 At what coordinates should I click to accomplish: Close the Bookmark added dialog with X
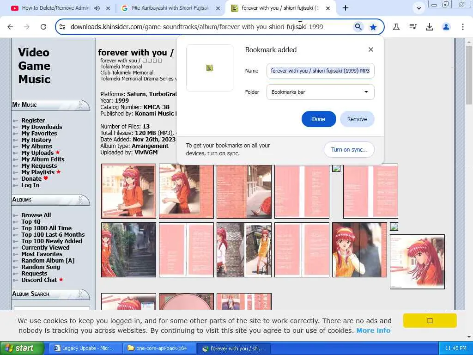point(371,49)
